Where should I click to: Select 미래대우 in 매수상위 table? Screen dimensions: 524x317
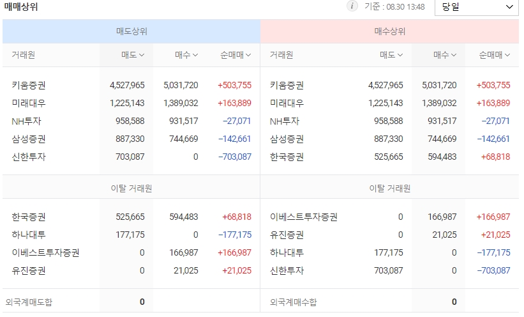tap(287, 103)
